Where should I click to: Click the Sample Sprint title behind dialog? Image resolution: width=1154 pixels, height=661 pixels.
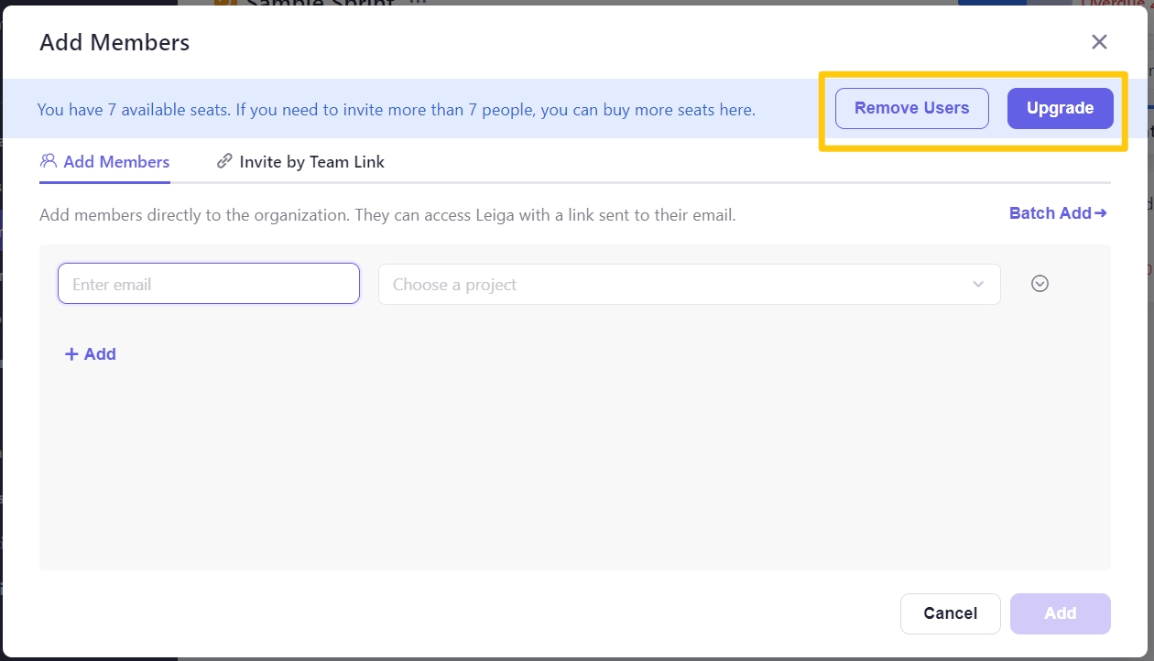(x=321, y=3)
